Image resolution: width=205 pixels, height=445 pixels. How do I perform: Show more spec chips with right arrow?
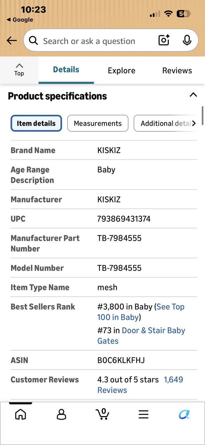point(194,123)
